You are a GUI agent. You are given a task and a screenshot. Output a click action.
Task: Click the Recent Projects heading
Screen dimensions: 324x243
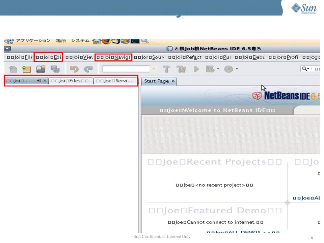[x=215, y=162]
